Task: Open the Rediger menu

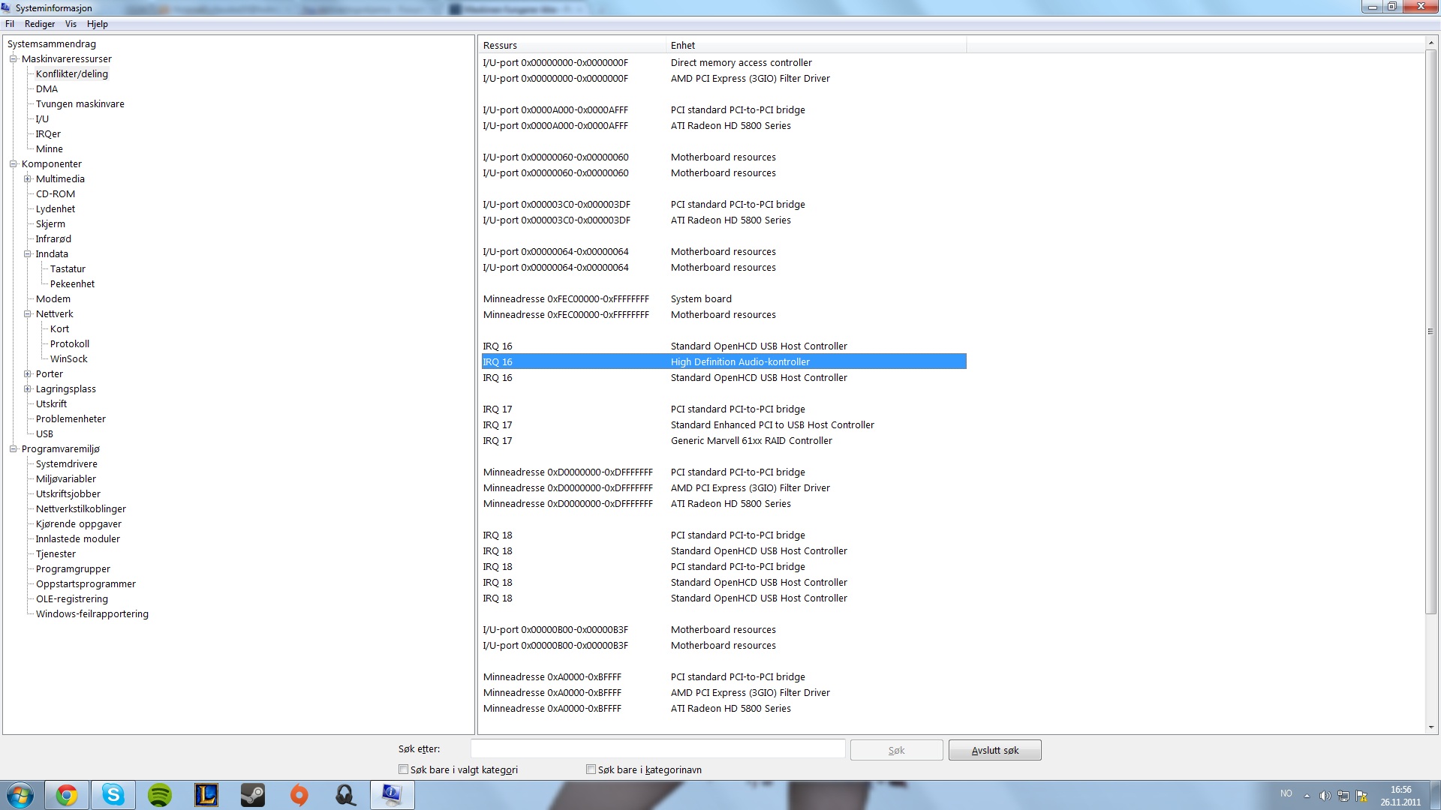Action: click(x=40, y=24)
